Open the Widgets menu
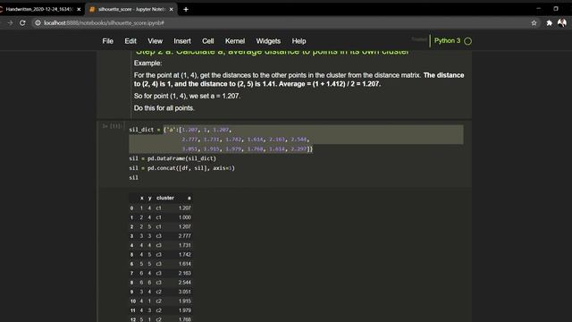This screenshot has width=572, height=322. pos(268,41)
